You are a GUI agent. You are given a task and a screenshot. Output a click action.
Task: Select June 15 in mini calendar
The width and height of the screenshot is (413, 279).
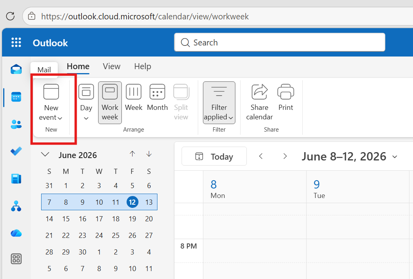click(x=66, y=219)
